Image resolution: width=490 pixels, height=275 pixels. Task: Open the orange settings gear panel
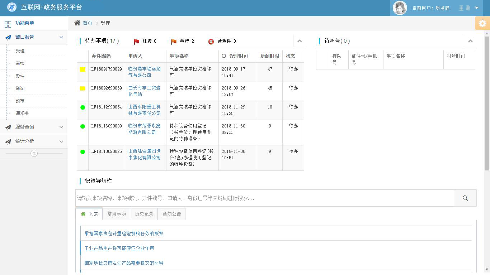click(x=482, y=23)
